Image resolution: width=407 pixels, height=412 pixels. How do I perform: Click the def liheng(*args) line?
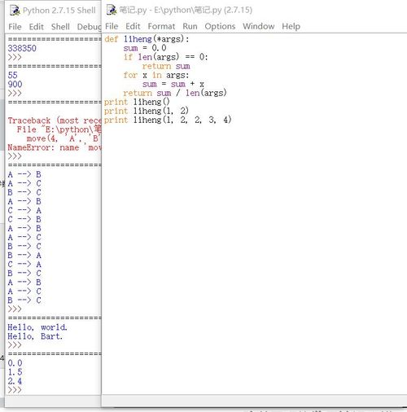click(147, 39)
